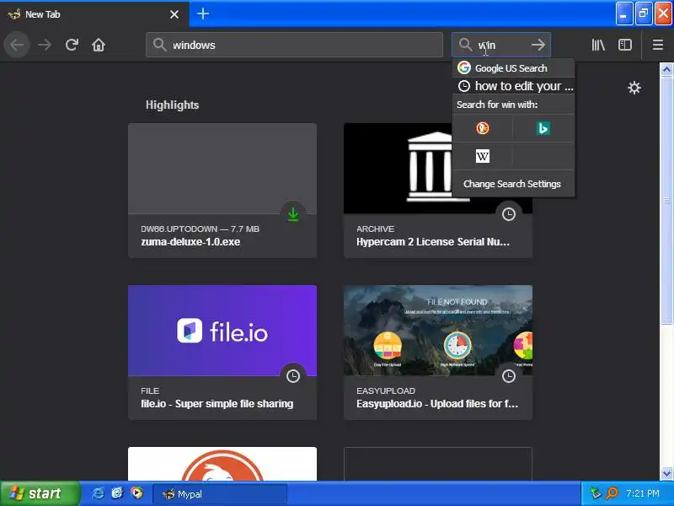674x506 pixels.
Task: Choose Google US Search in the dropdown
Action: 513,68
